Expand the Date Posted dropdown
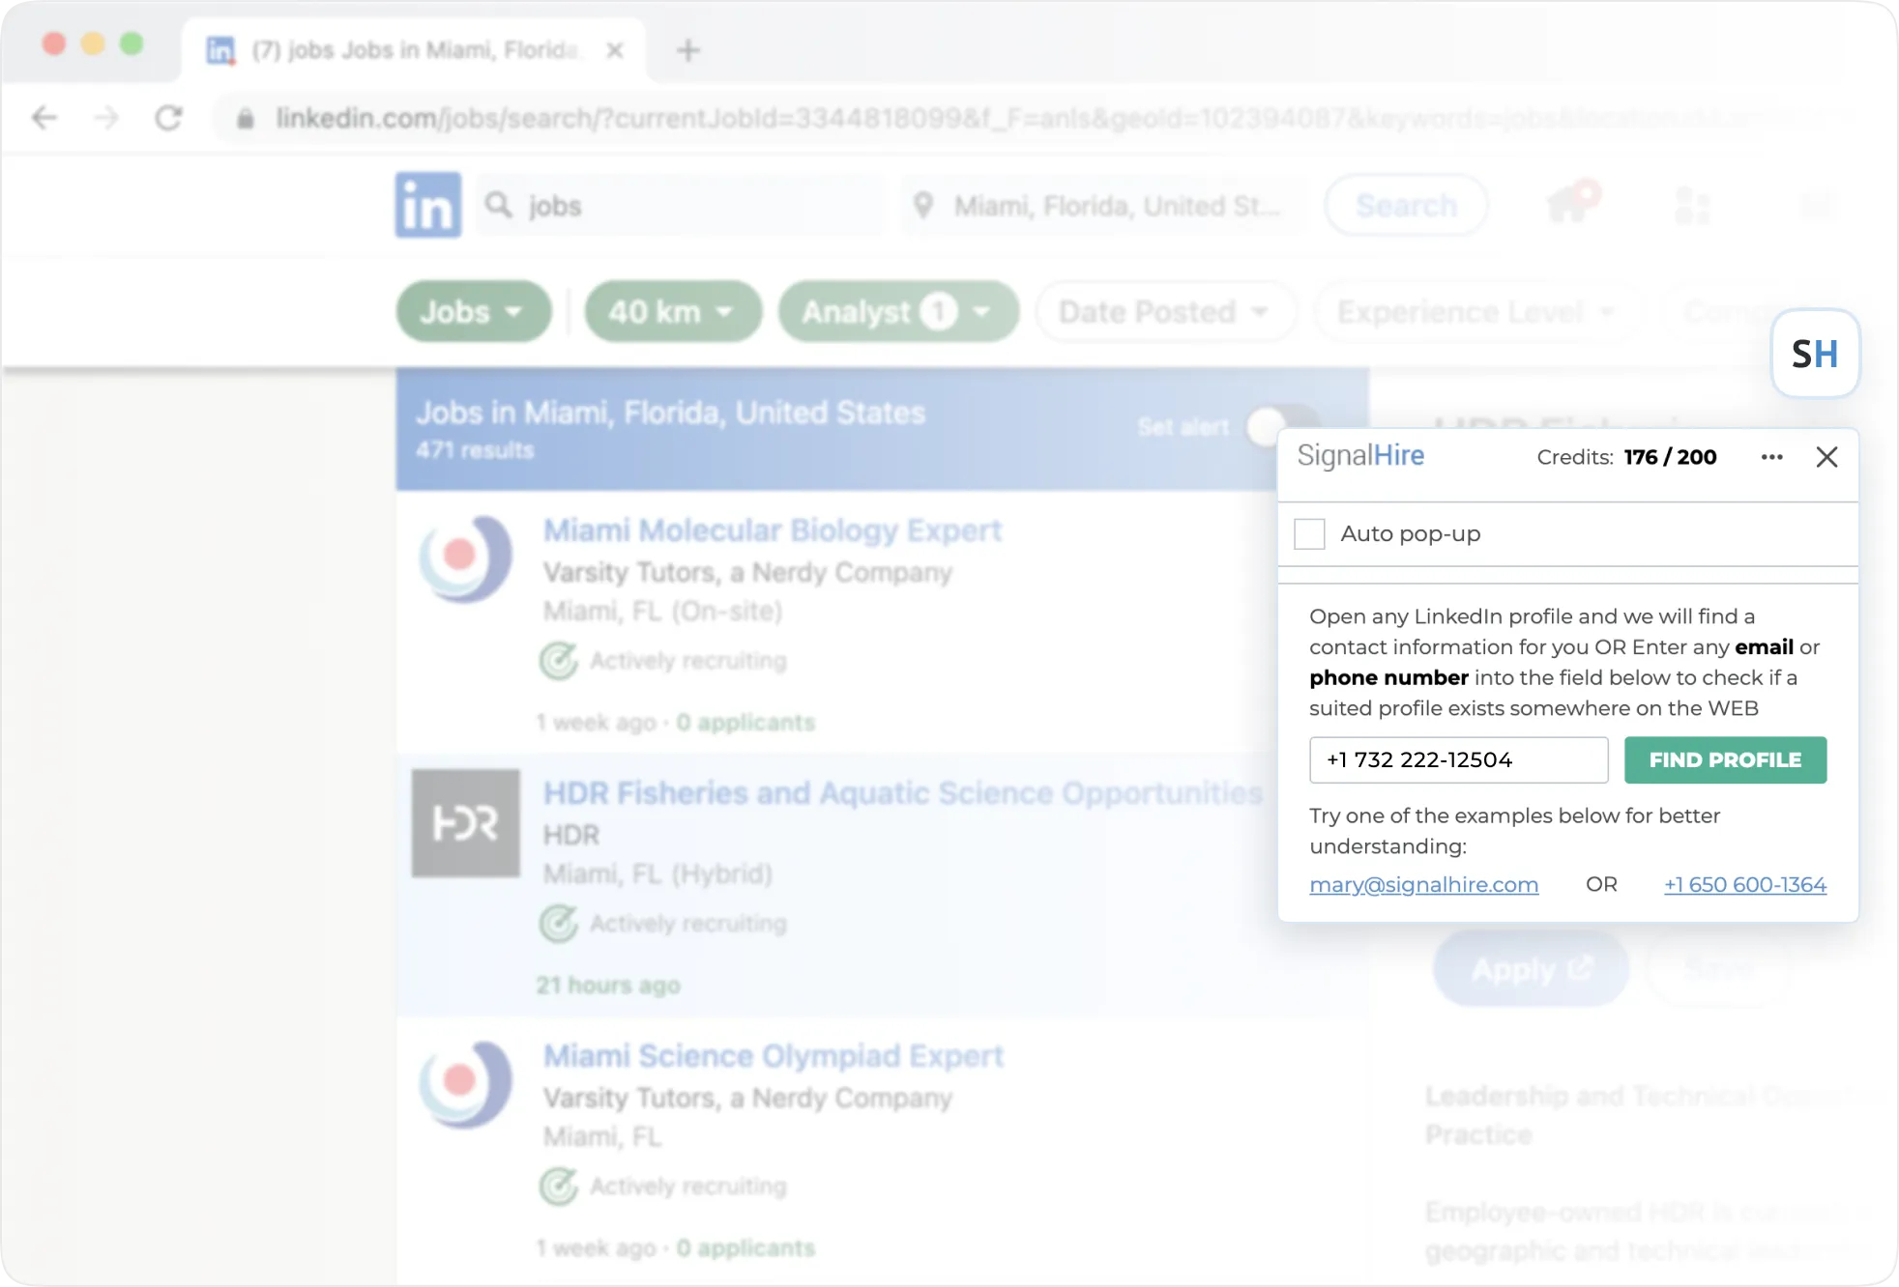 (1164, 311)
